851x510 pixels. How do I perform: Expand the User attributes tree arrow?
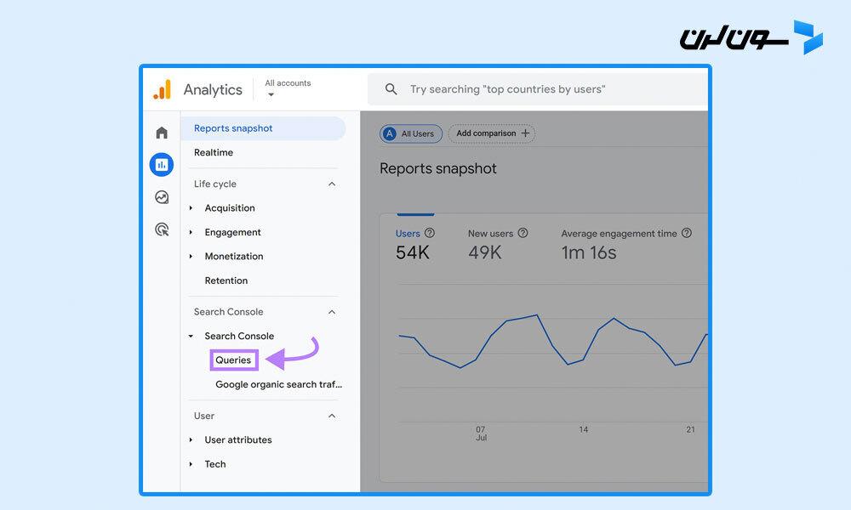pos(191,440)
